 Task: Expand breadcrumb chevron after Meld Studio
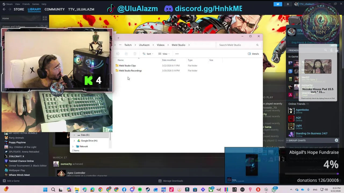click(189, 45)
